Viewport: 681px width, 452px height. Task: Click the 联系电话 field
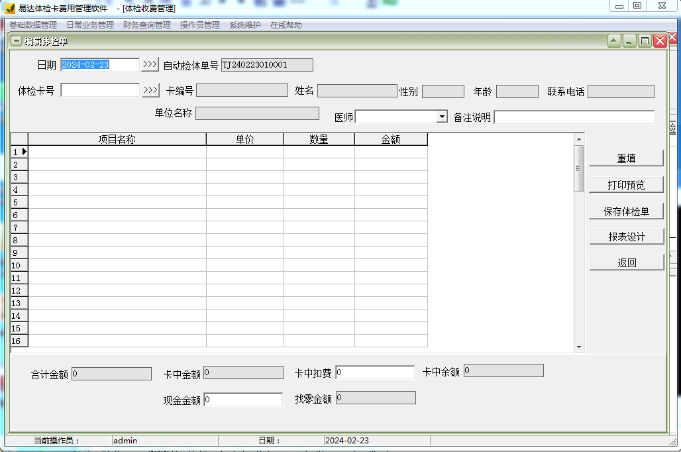coord(621,91)
